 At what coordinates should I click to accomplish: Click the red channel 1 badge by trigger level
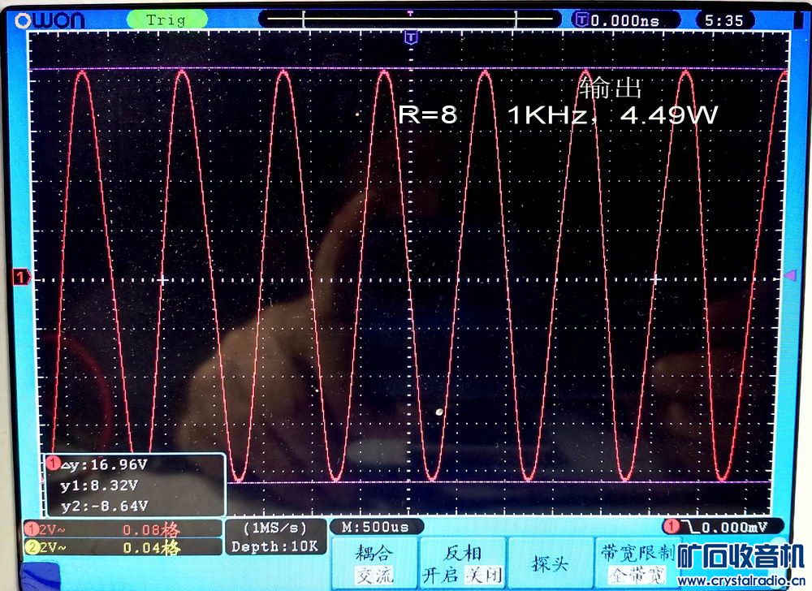pos(672,528)
